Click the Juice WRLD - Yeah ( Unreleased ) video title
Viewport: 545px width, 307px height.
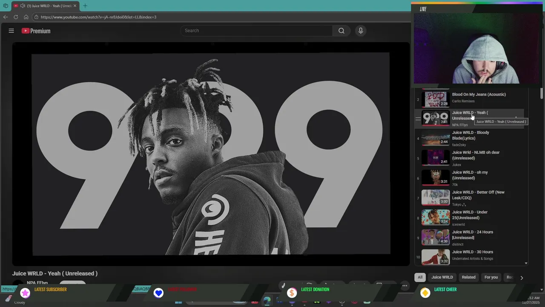click(55, 273)
